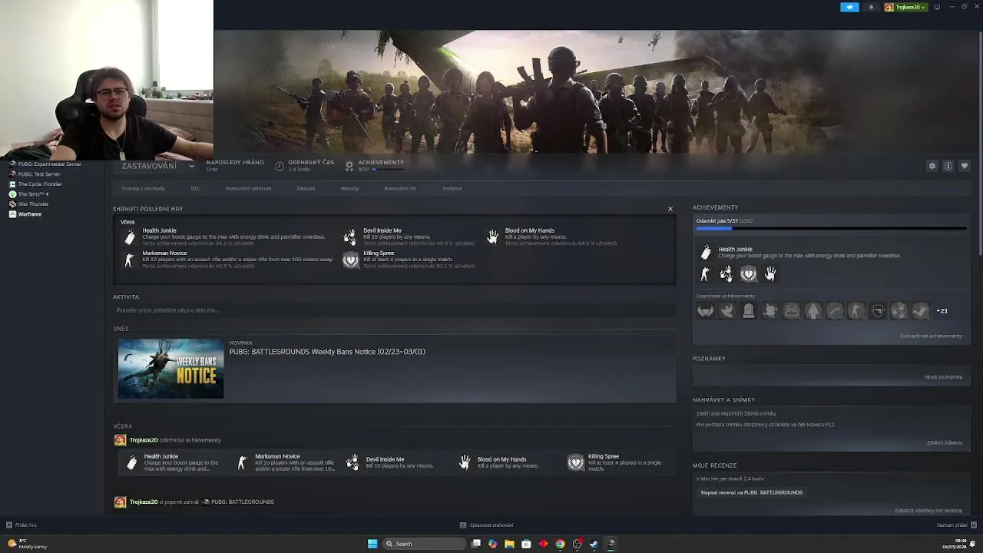The height and width of the screenshot is (553, 983).
Task: Click the Achievementy 5/37 progress bar in header
Action: pyautogui.click(x=389, y=169)
